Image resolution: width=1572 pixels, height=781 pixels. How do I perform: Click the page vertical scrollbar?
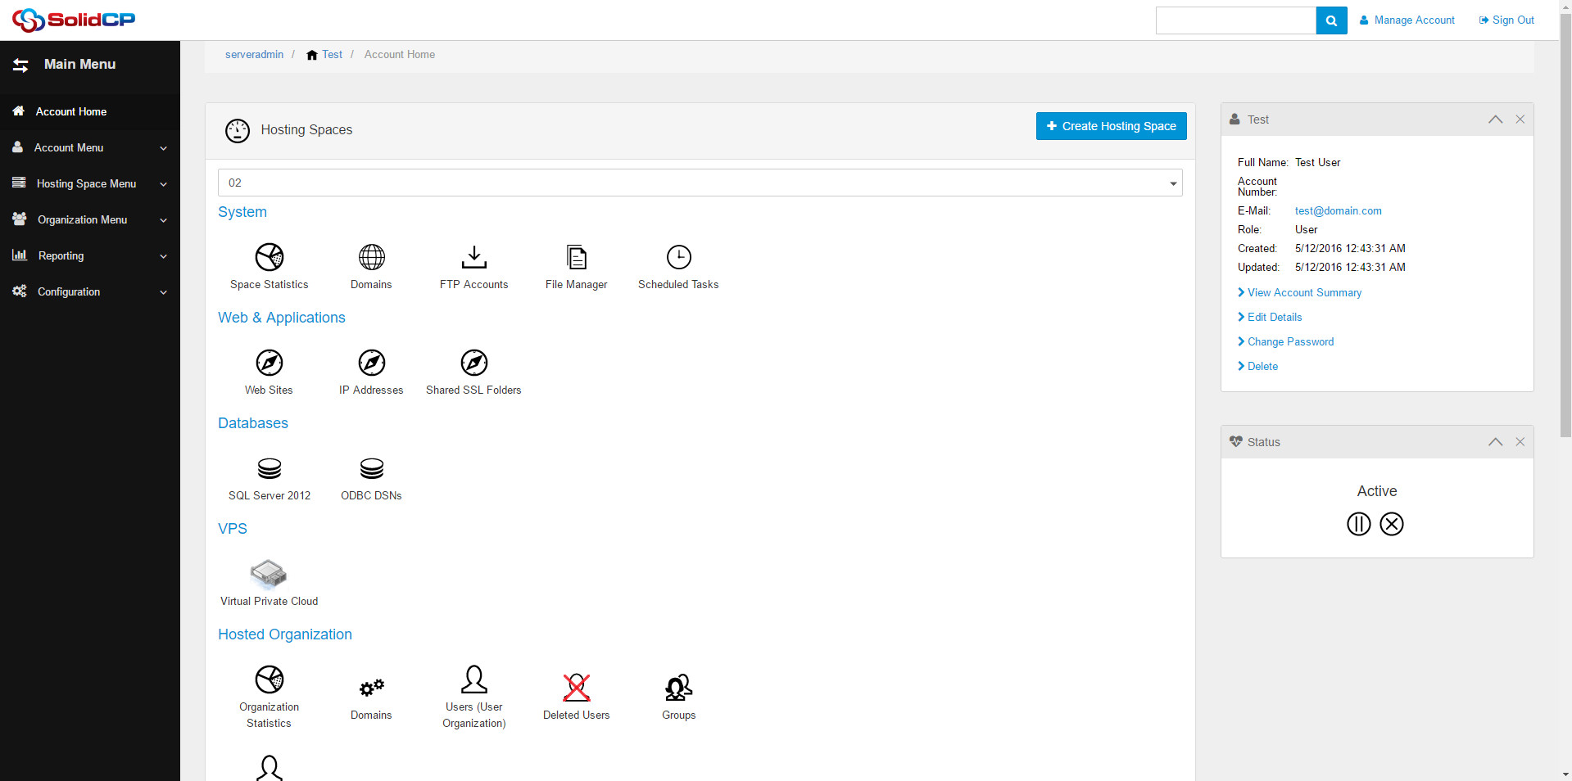(x=1565, y=225)
